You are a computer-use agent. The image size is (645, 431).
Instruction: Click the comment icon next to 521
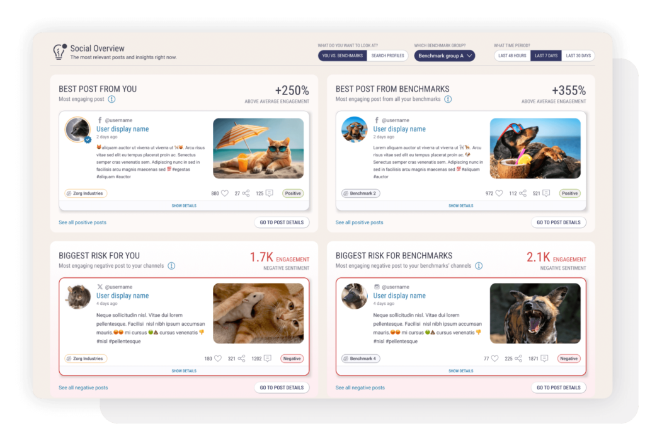[x=545, y=193]
